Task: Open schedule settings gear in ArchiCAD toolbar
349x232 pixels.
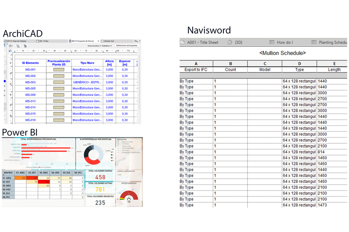Action: tap(10, 46)
